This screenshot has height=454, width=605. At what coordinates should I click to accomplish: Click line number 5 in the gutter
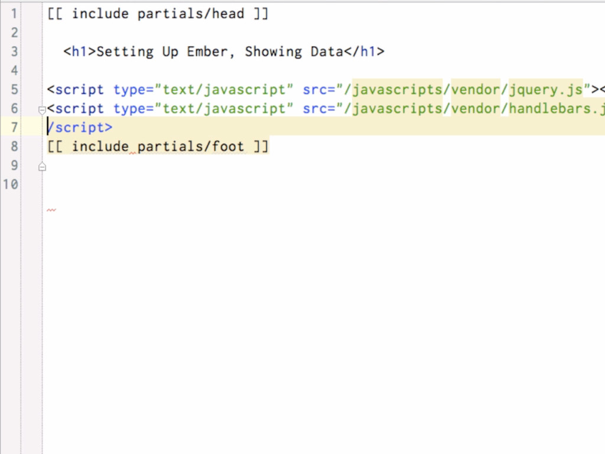pyautogui.click(x=14, y=90)
